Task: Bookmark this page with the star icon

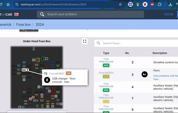Action: (120, 4)
